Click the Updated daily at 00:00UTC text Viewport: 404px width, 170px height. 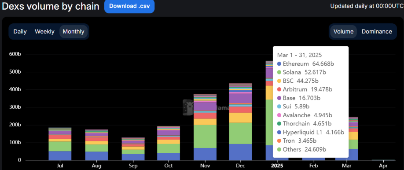click(367, 6)
